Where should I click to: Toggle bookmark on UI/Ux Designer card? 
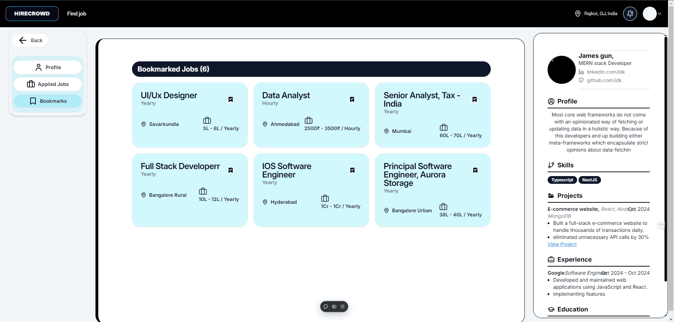[231, 100]
